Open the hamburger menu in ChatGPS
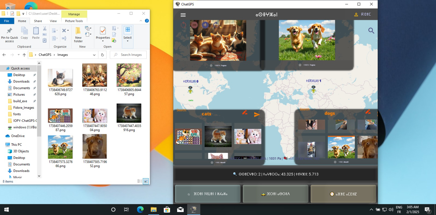The width and height of the screenshot is (436, 215). coord(183,15)
